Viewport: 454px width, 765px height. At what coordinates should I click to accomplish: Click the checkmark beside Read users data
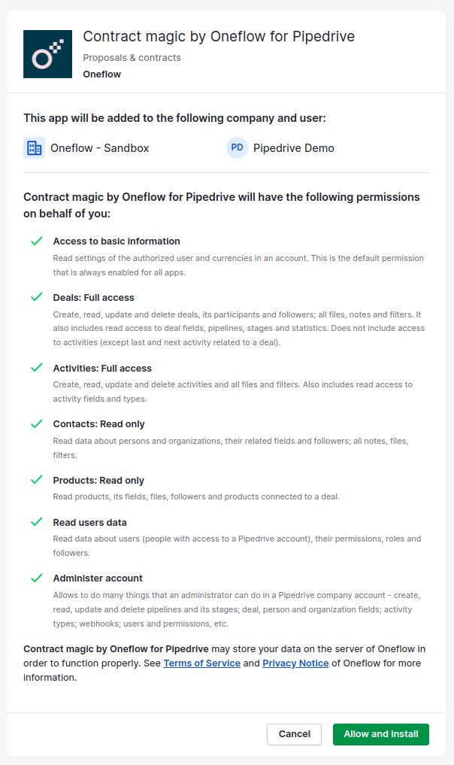coord(36,522)
